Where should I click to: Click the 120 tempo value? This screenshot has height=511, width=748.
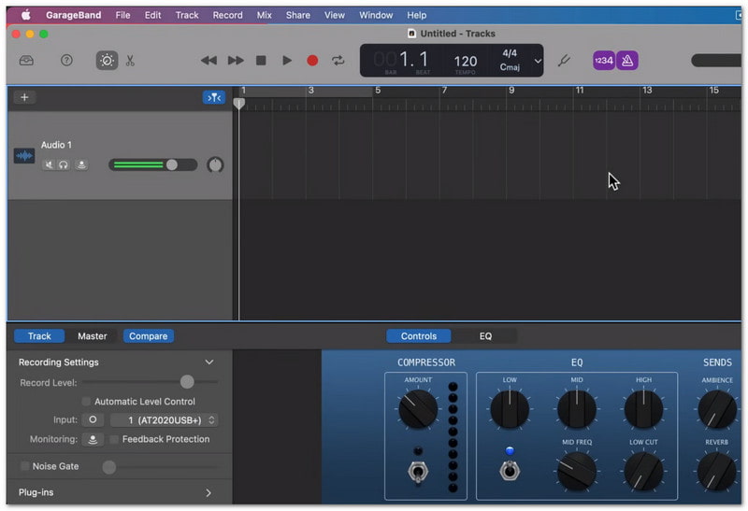point(465,61)
